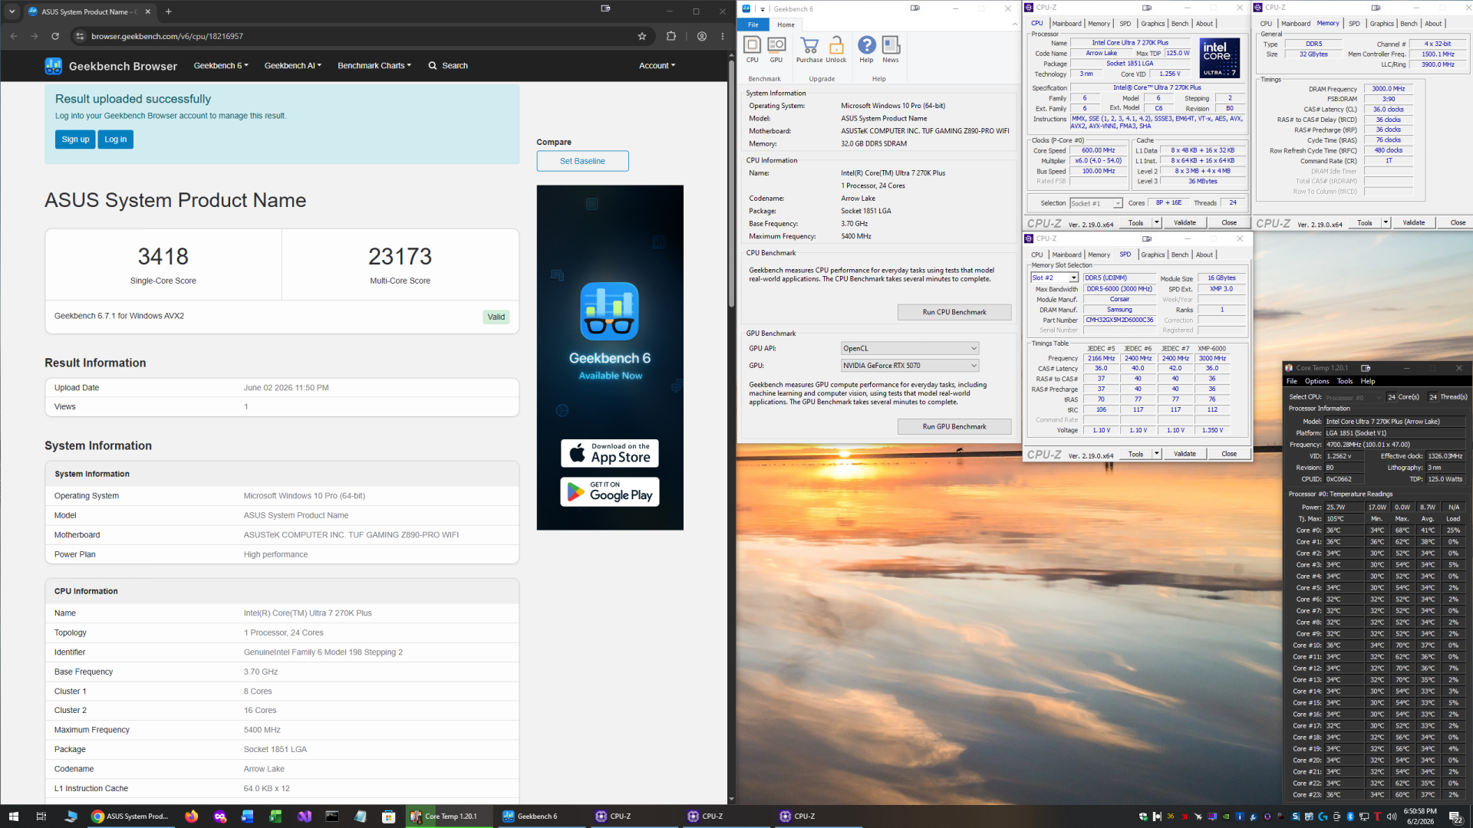Select the 3418 Single-Core Score value
Viewport: 1473px width, 828px height.
(163, 256)
